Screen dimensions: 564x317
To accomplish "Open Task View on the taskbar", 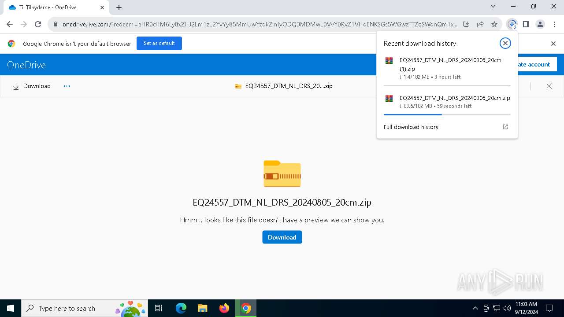I will coord(159,308).
